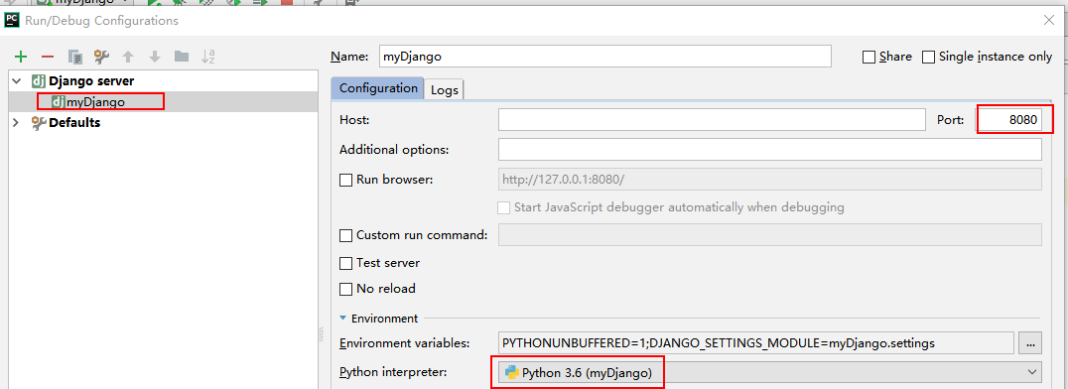The image size is (1068, 389).
Task: Click the Host input field
Action: [x=712, y=120]
